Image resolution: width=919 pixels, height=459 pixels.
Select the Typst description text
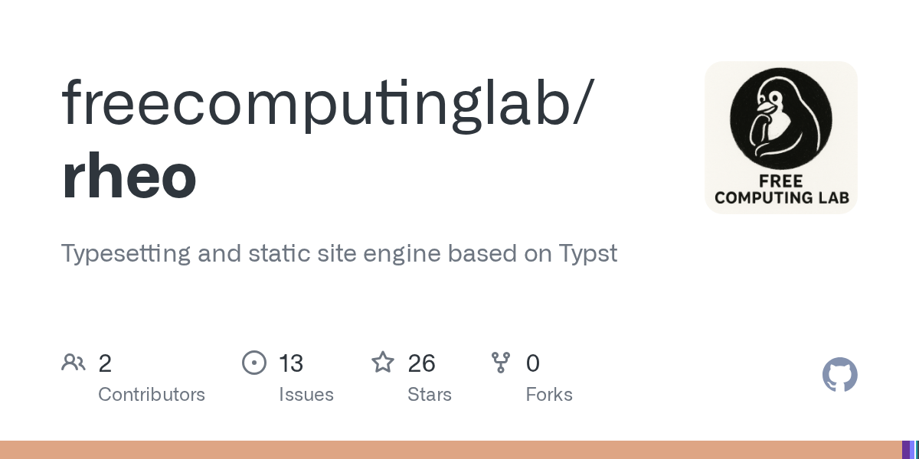coord(338,253)
